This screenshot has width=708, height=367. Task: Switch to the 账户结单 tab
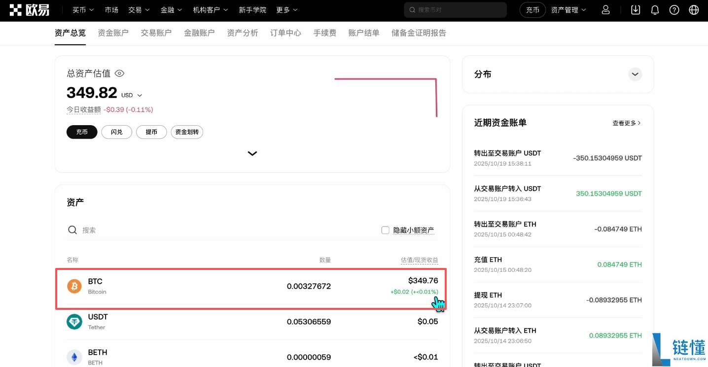coord(364,33)
